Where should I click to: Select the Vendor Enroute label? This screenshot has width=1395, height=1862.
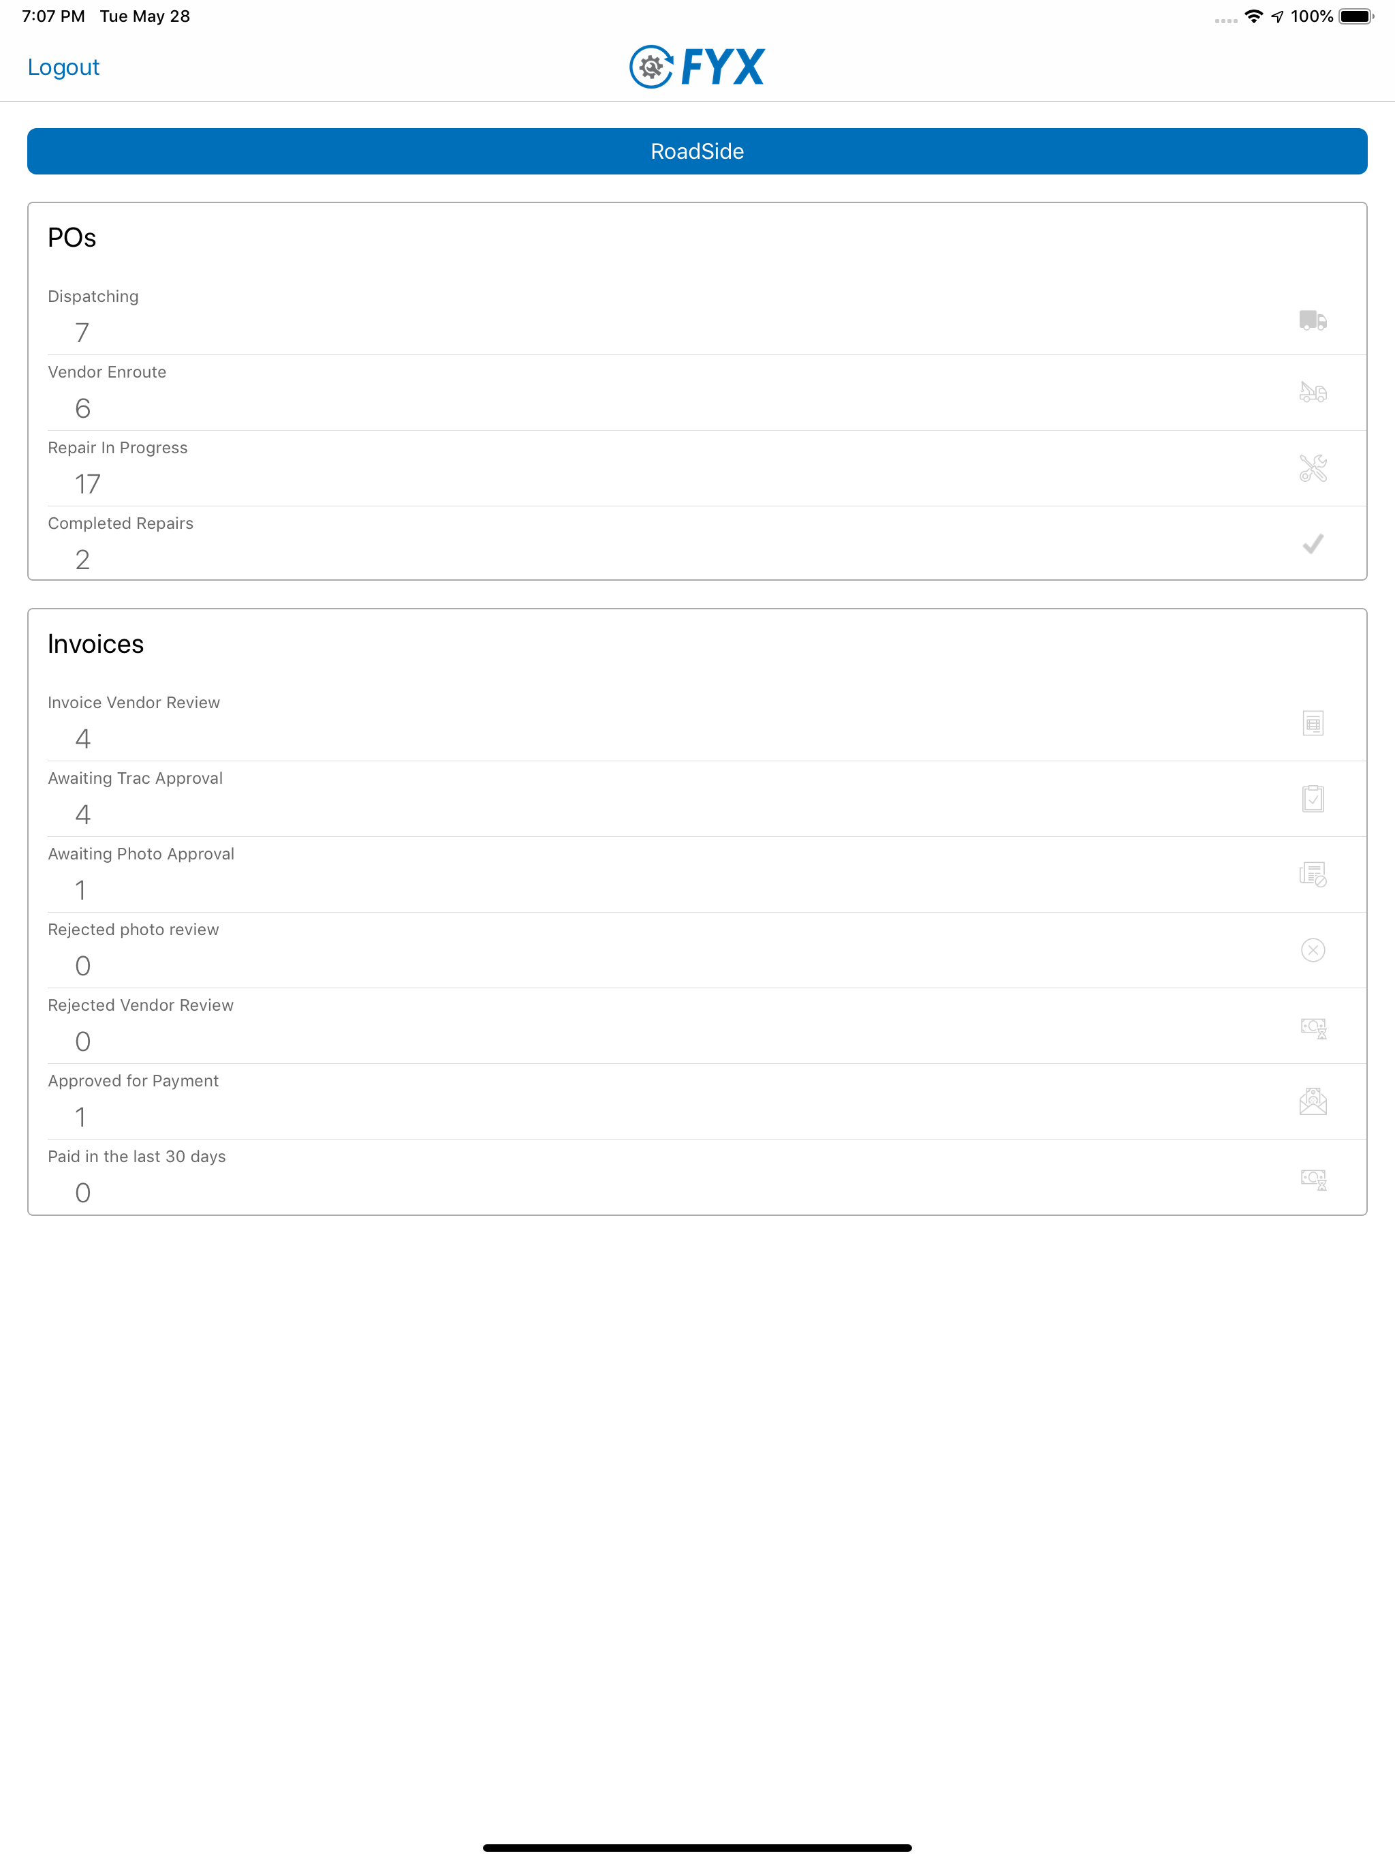pos(107,372)
